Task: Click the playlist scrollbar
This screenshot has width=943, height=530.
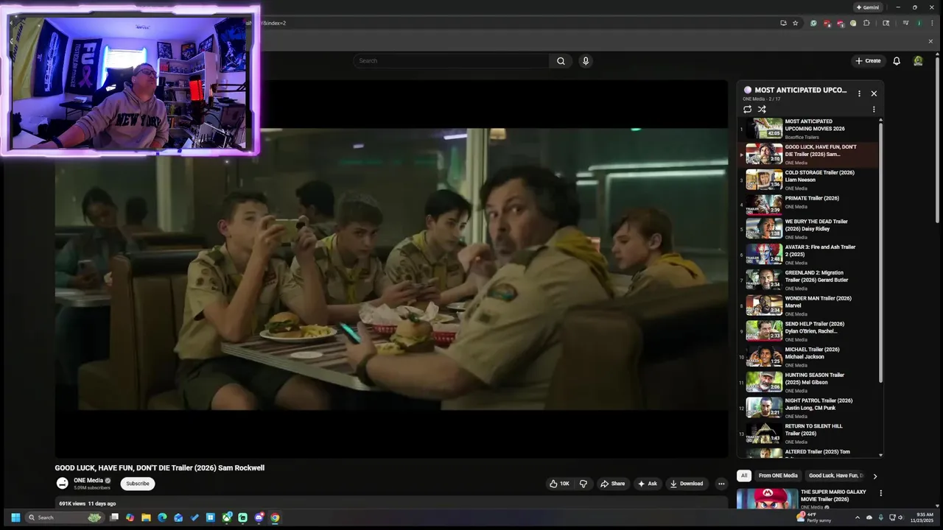Action: click(880, 252)
